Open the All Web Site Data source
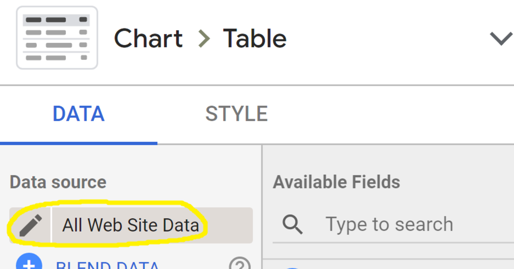 (131, 225)
